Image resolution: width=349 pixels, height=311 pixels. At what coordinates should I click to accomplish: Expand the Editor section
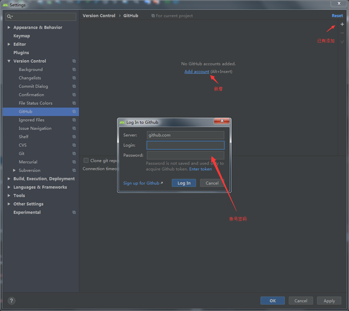[x=9, y=44]
